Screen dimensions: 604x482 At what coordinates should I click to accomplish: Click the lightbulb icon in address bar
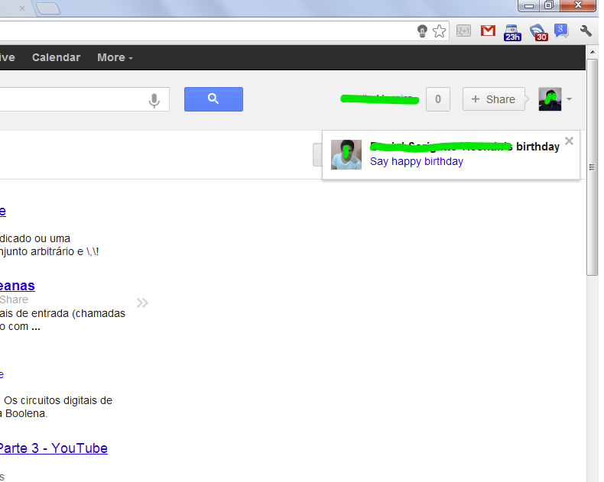(422, 31)
